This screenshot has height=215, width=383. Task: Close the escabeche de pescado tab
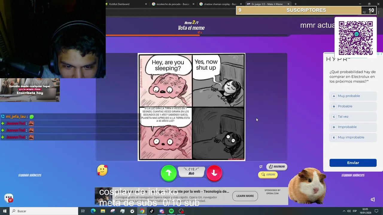pos(194,4)
